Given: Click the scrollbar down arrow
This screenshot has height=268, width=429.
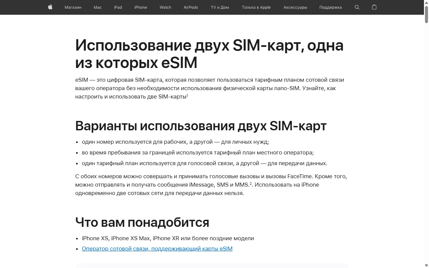Looking at the screenshot, I should pos(426,265).
